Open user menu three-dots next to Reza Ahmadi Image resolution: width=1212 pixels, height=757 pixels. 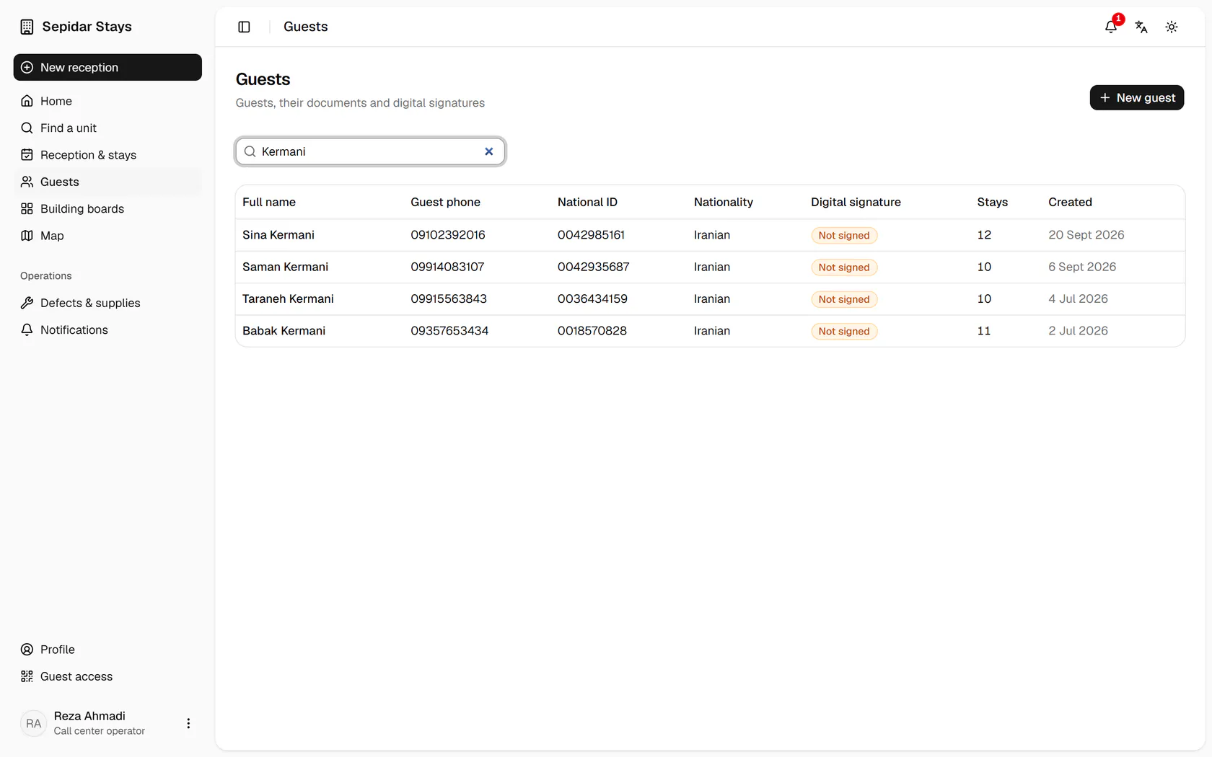[x=188, y=723]
